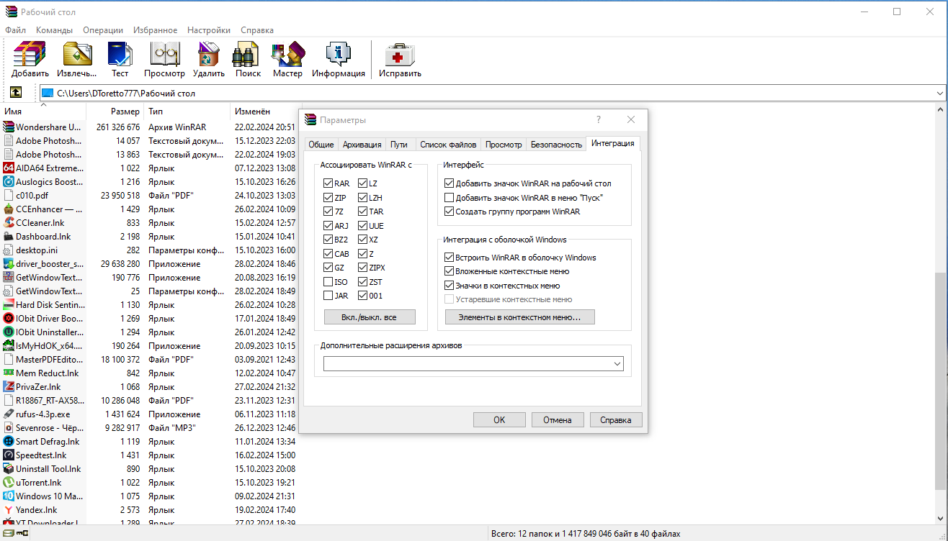Open the Операции menu
948x541 pixels.
point(103,30)
